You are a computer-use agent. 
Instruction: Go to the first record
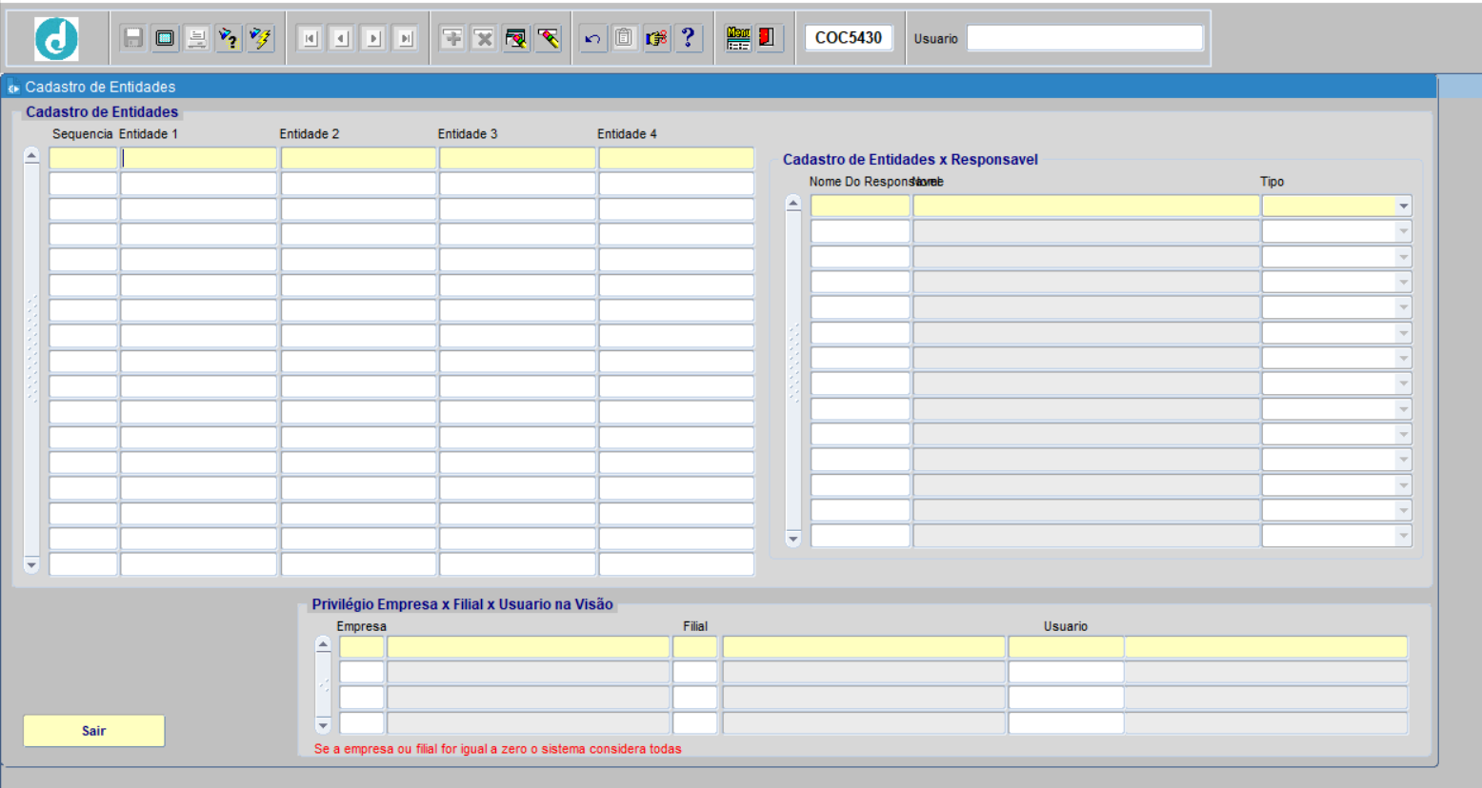coord(310,38)
